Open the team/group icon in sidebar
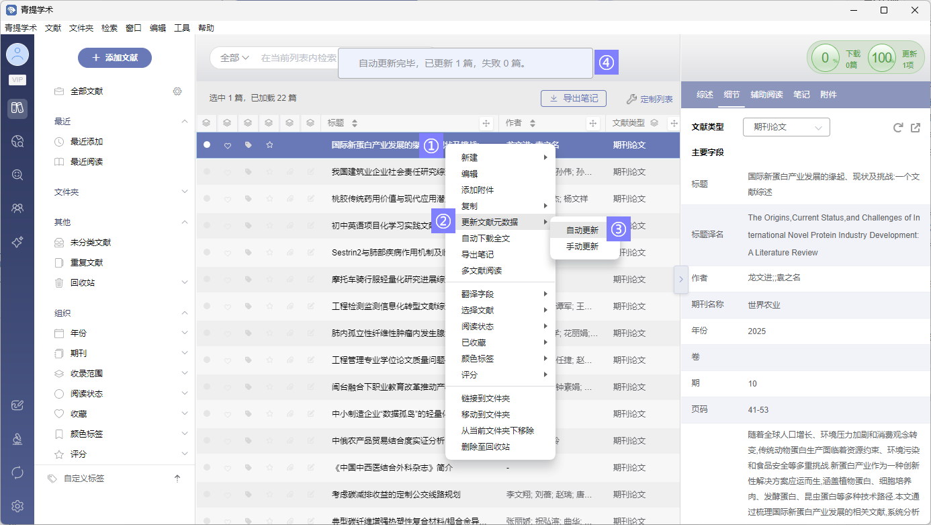The image size is (931, 525). tap(17, 208)
